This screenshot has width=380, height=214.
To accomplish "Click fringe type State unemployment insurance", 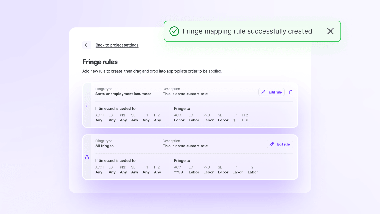I will coord(123,94).
